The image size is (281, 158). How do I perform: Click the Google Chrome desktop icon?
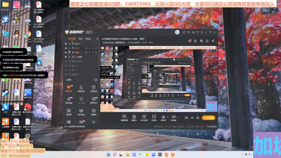click(x=28, y=36)
